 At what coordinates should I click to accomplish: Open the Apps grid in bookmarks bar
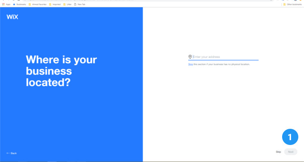pyautogui.click(x=6, y=4)
